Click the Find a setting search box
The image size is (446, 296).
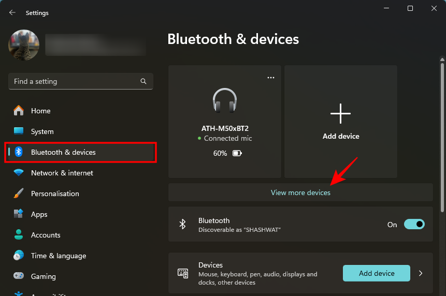pos(81,81)
